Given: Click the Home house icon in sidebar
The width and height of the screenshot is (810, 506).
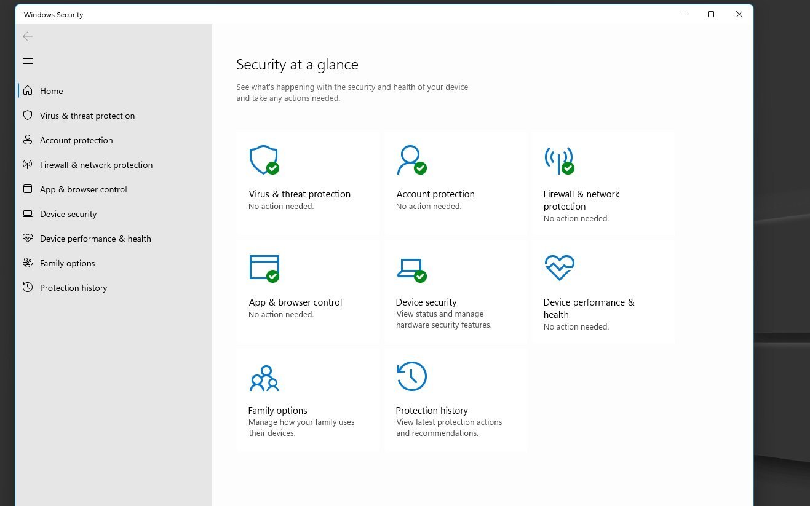Looking at the screenshot, I should 28,90.
